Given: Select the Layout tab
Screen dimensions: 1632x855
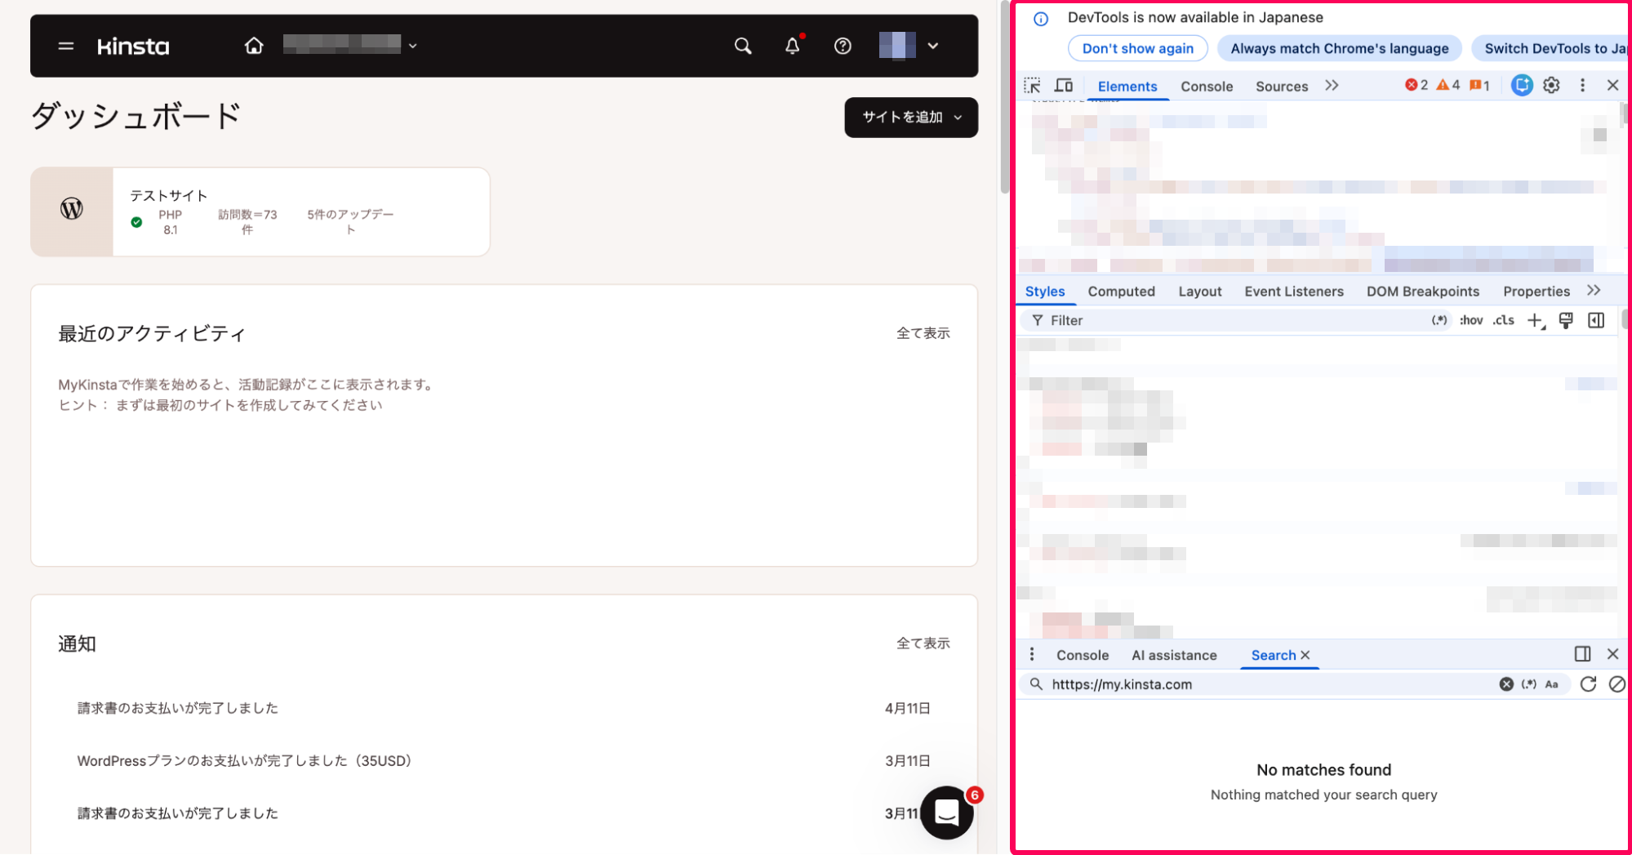Looking at the screenshot, I should click(1199, 292).
